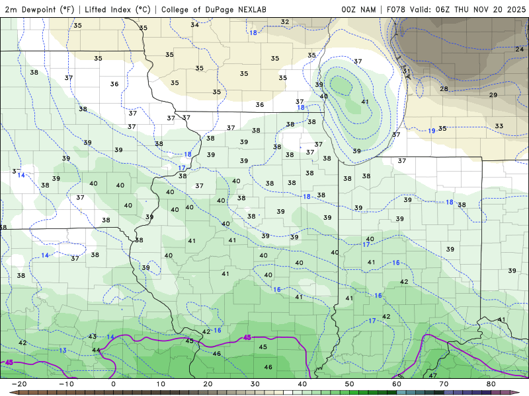Image resolution: width=529 pixels, height=396 pixels.
Task: Click the dewpoint value 28 on the map
Action: point(444,88)
